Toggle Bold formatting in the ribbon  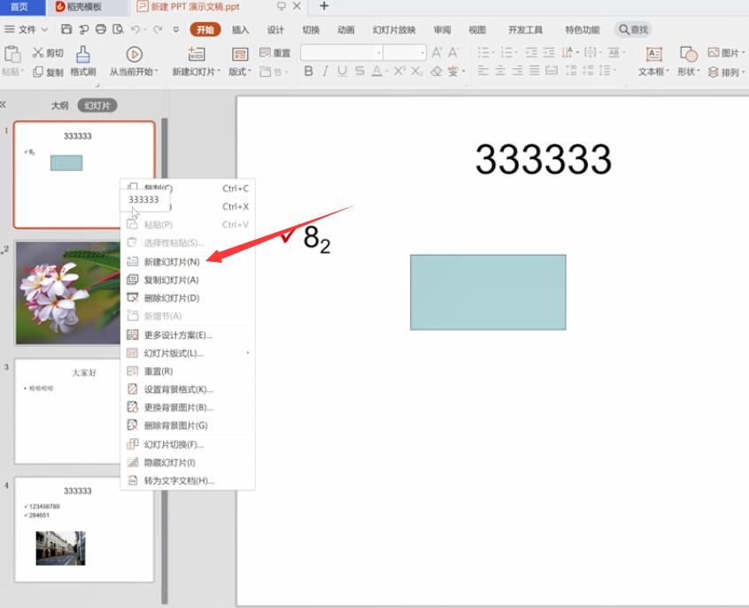click(x=309, y=72)
